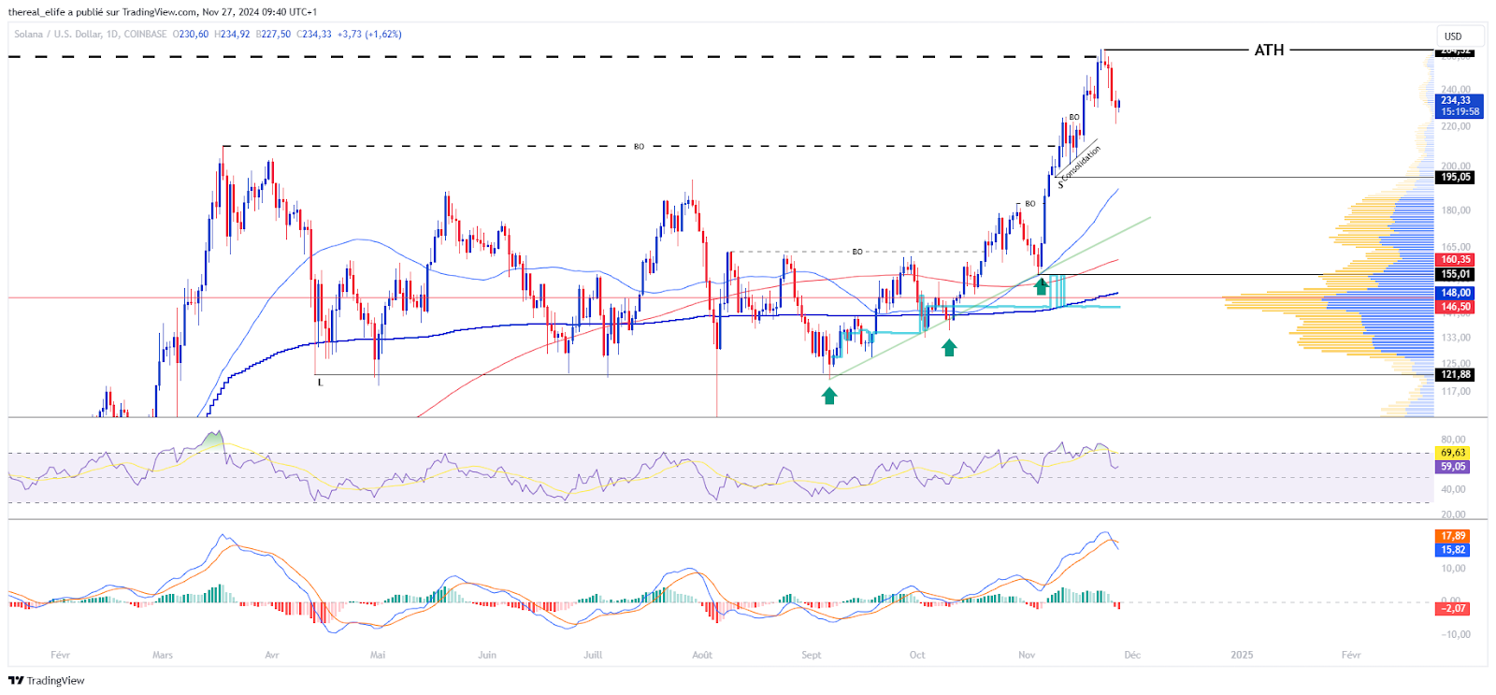1496x695 pixels.
Task: Click the 195,05 horizontal level label
Action: 1455,177
